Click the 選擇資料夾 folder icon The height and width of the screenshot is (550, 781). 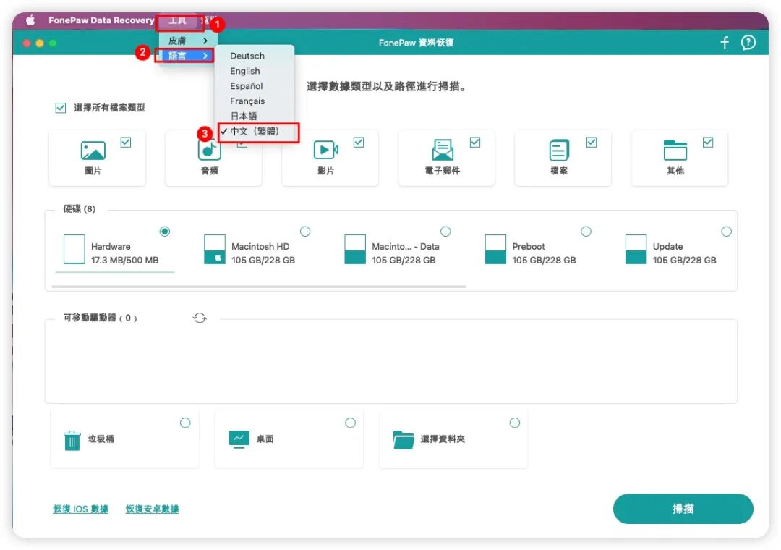click(x=404, y=440)
